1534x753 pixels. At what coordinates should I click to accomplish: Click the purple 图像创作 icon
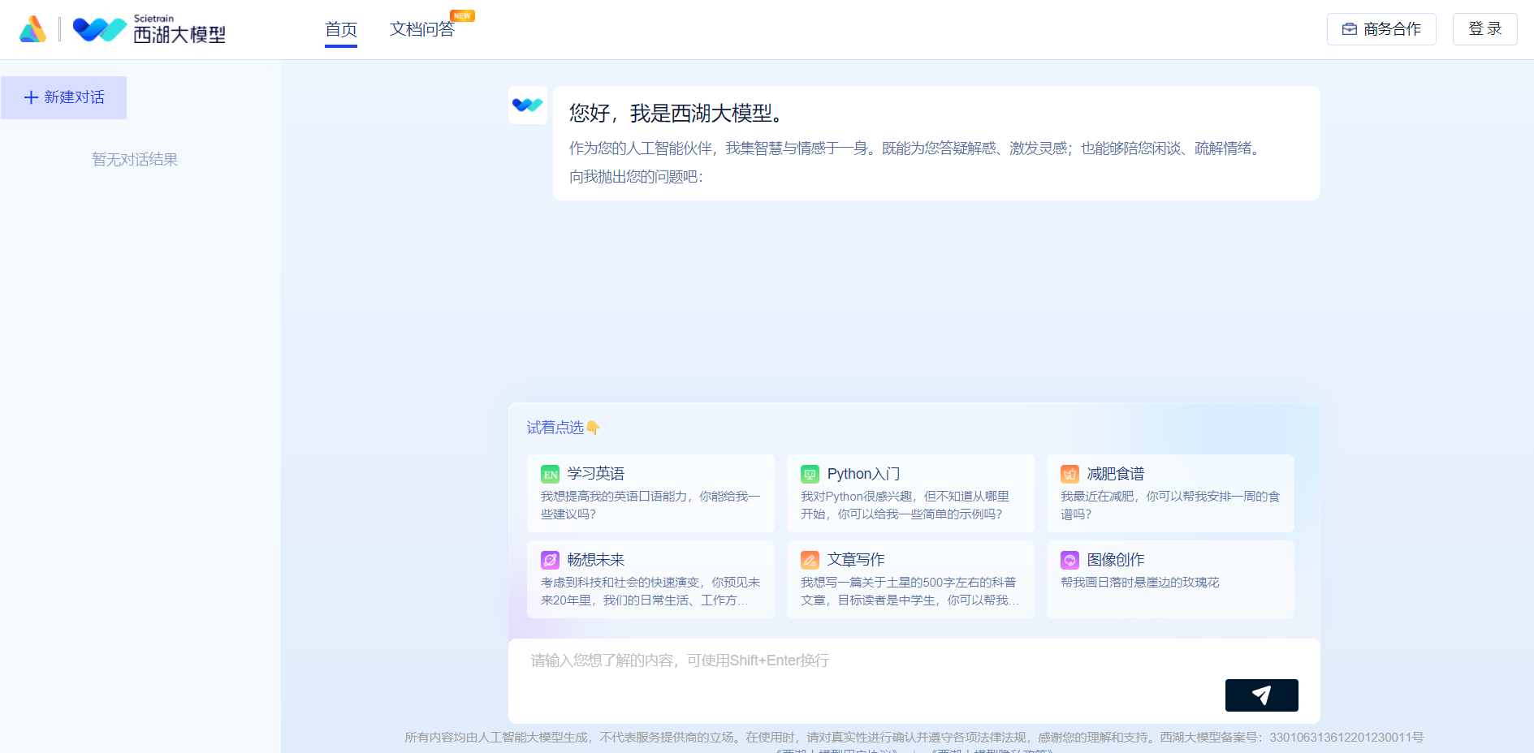[x=1069, y=560]
